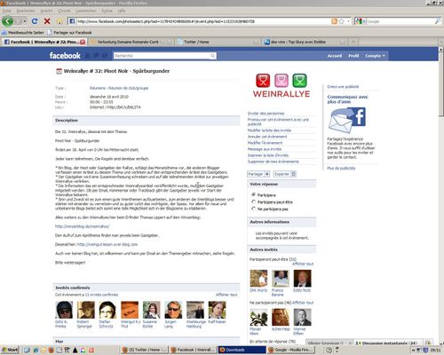Image resolution: width=444 pixels, height=355 pixels.
Task: Switch to the Verkostung Domaine Romanée-Conti tab
Action: coord(131,42)
